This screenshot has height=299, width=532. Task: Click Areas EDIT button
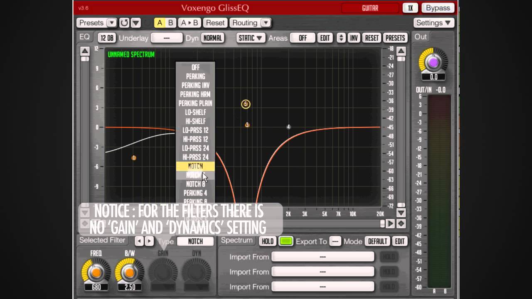click(x=325, y=38)
